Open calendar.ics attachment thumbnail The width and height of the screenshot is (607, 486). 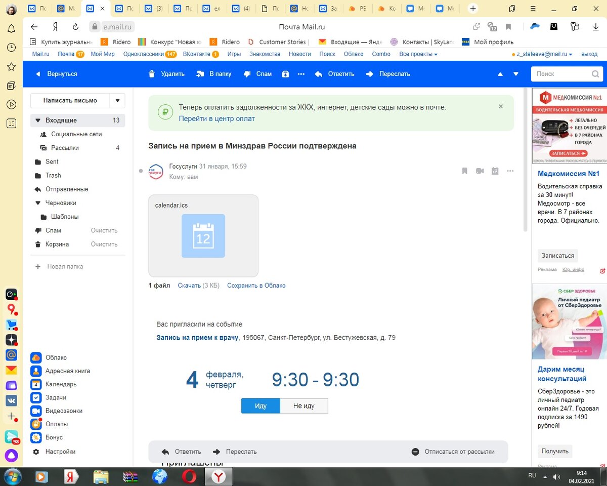coord(203,236)
